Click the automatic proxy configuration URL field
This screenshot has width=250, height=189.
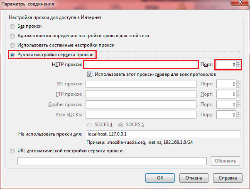tap(112, 161)
